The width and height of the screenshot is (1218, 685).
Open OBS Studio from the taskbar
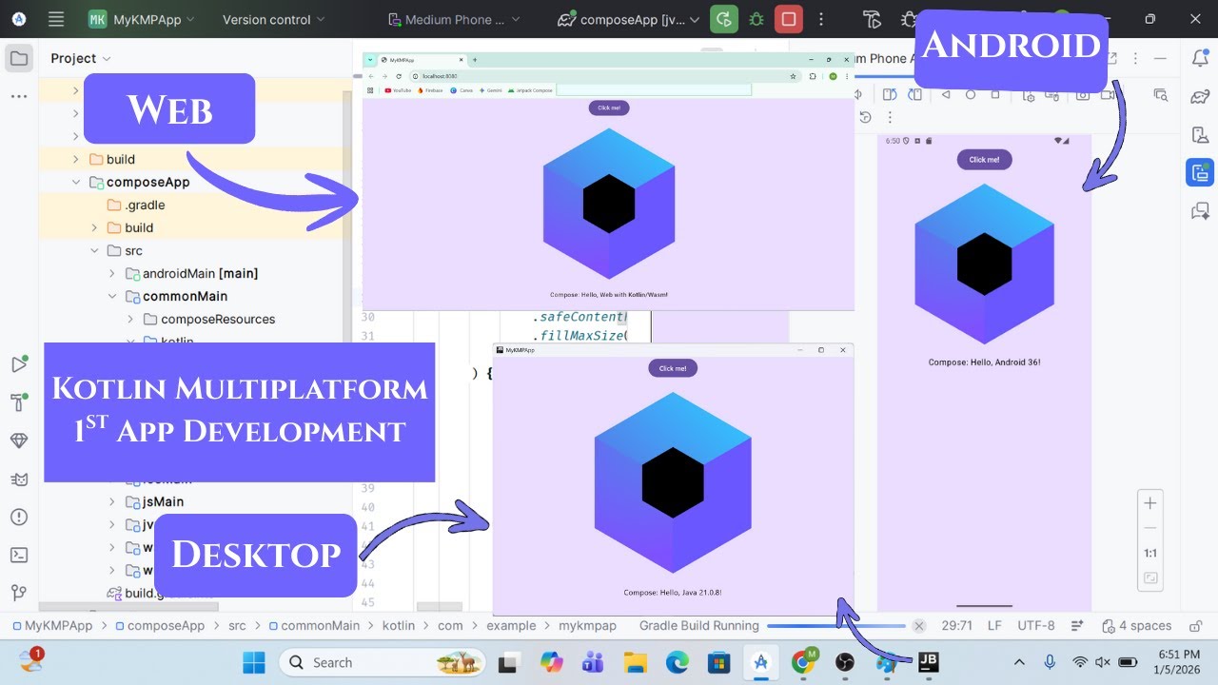coord(844,662)
